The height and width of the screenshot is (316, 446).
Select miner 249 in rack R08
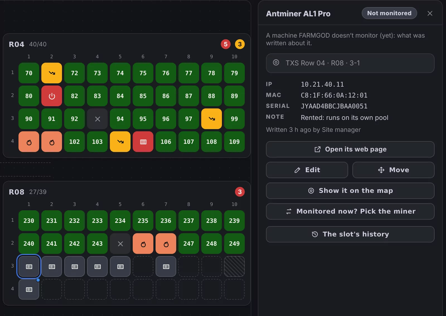(x=234, y=243)
